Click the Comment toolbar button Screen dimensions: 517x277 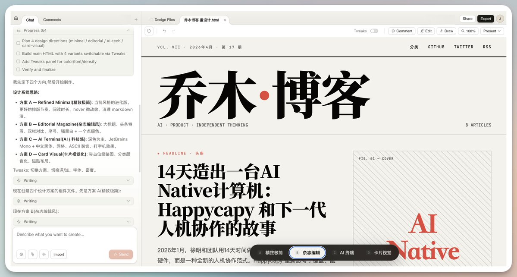coord(401,31)
